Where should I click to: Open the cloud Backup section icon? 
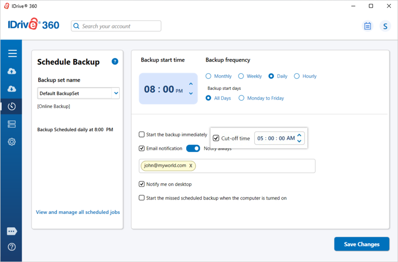[12, 71]
